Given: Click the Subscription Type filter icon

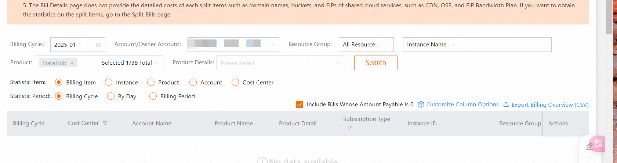Looking at the screenshot, I should (349, 128).
